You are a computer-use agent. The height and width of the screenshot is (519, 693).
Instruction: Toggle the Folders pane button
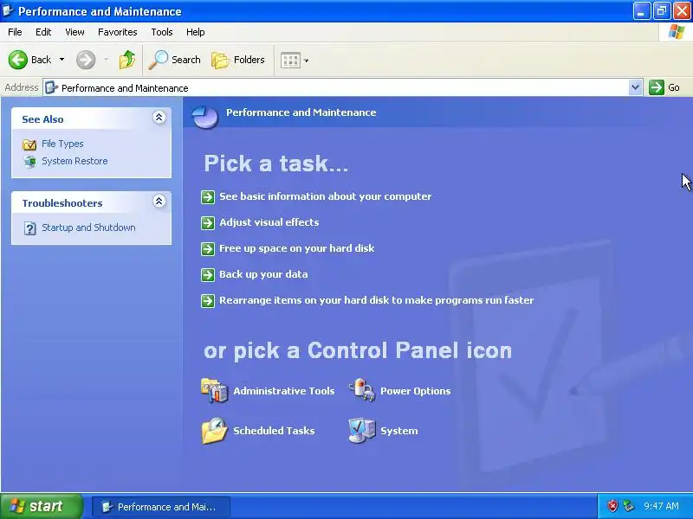[238, 60]
